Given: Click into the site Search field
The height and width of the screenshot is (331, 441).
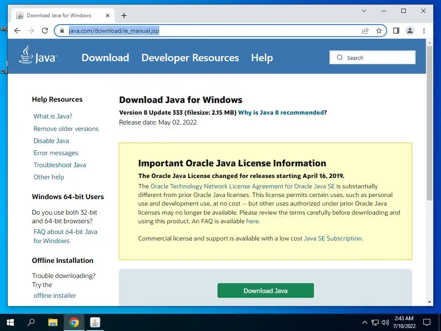Looking at the screenshot, I should point(373,57).
